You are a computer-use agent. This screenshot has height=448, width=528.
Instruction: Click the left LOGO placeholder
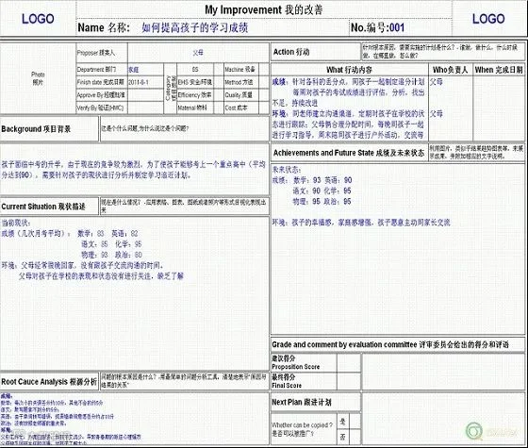coord(38,19)
